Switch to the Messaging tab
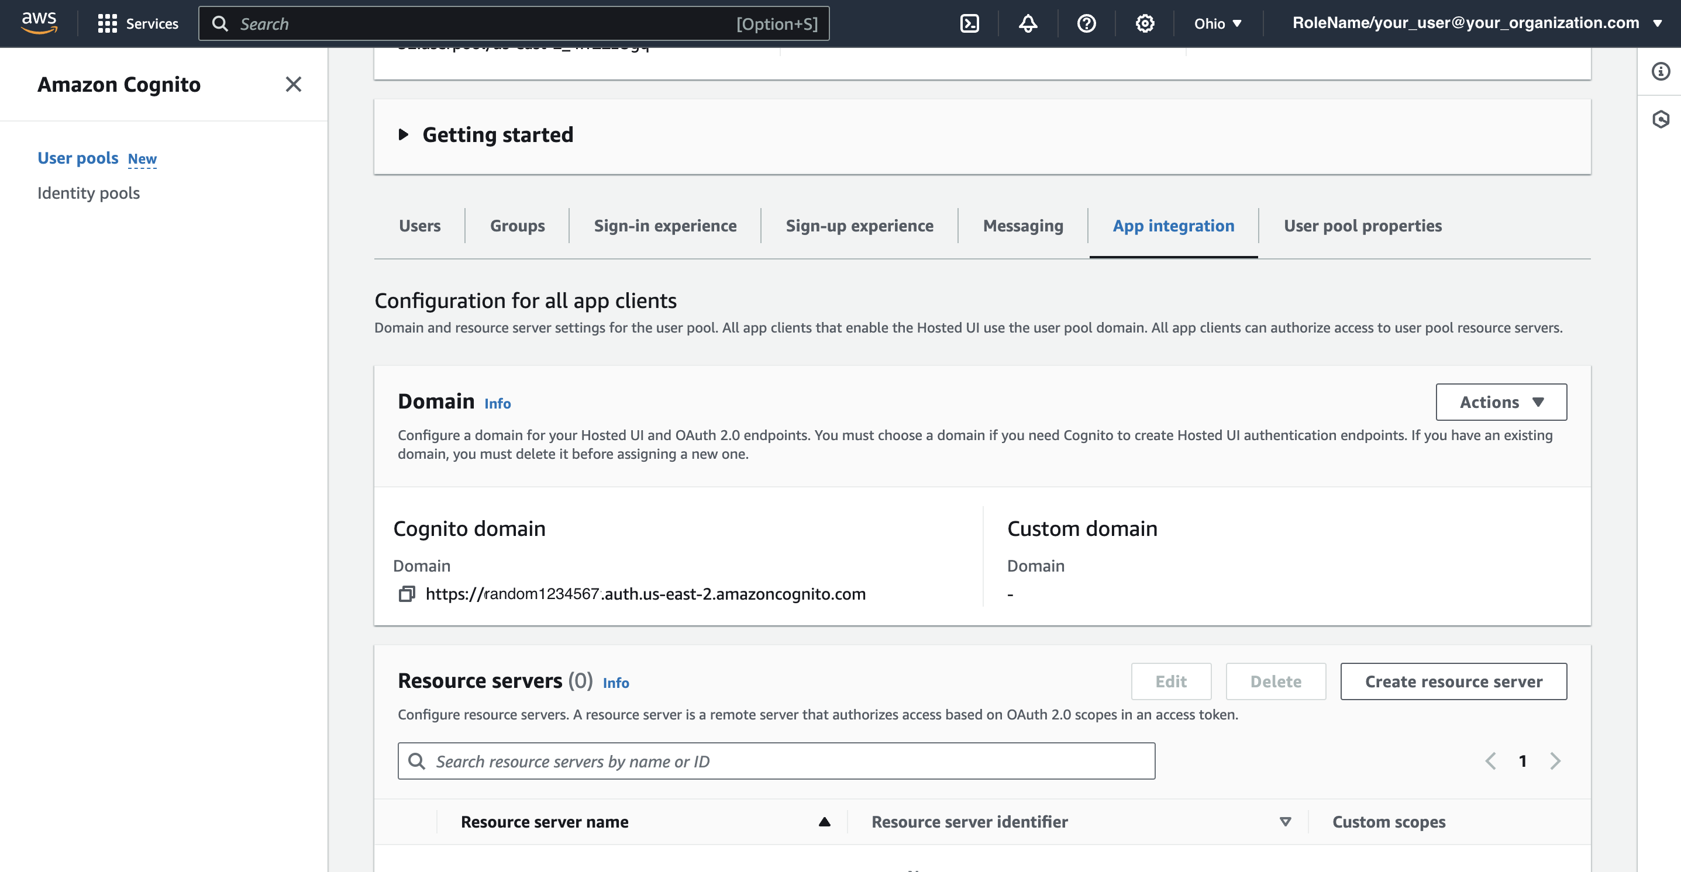Screen dimensions: 1681x872 click(x=1022, y=226)
